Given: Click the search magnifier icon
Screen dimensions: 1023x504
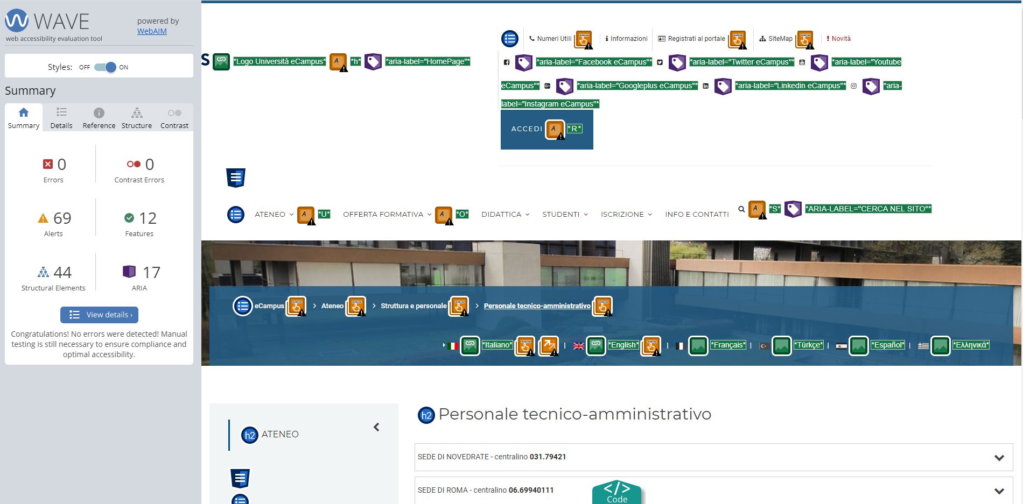Looking at the screenshot, I should (x=741, y=209).
